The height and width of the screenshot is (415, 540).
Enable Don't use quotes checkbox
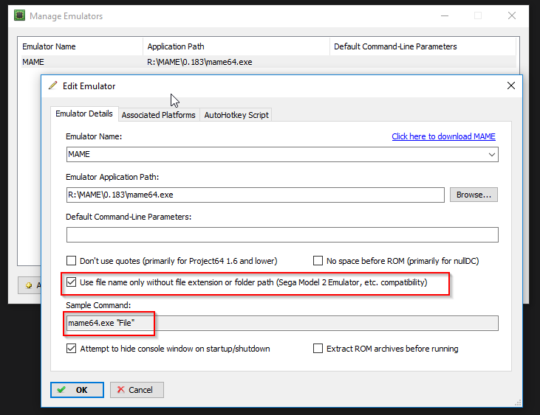pyautogui.click(x=72, y=261)
